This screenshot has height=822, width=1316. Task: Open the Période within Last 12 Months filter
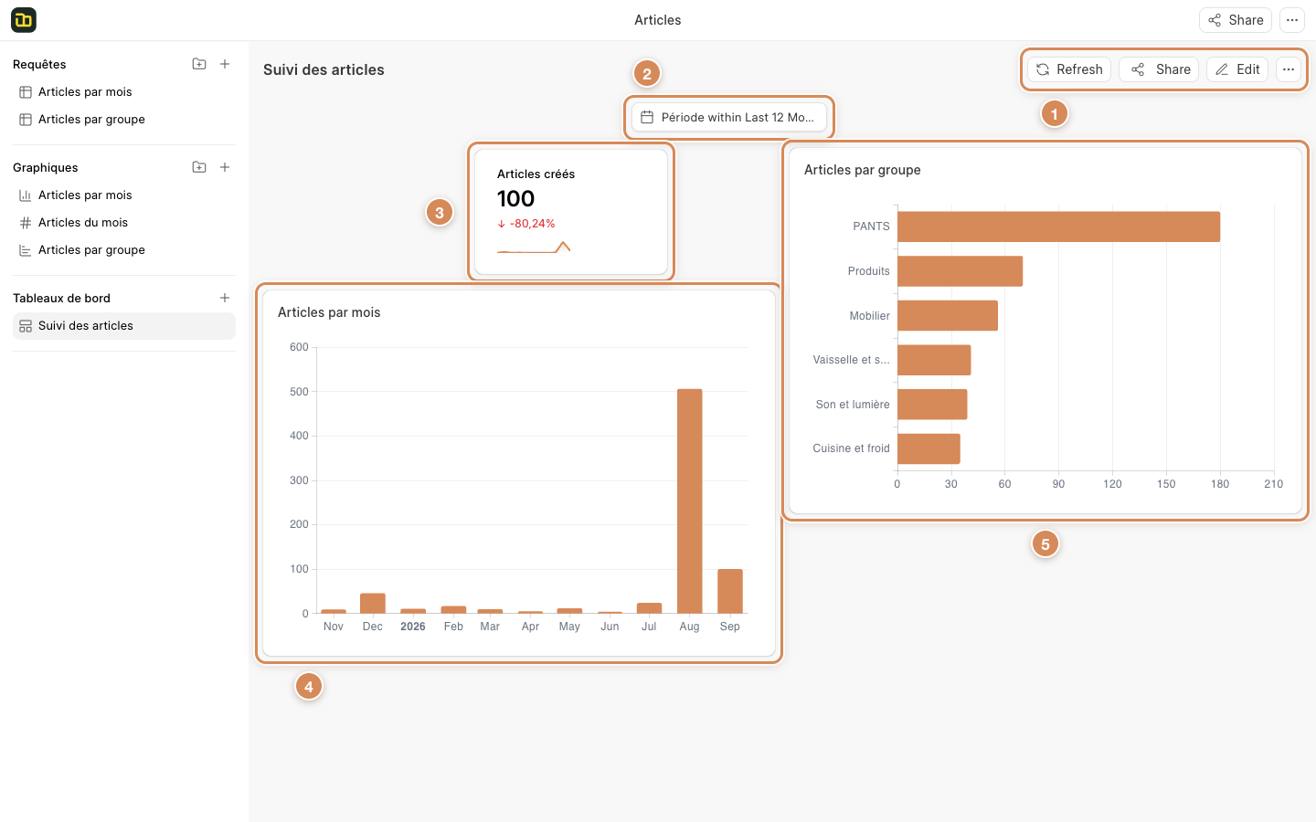point(729,117)
